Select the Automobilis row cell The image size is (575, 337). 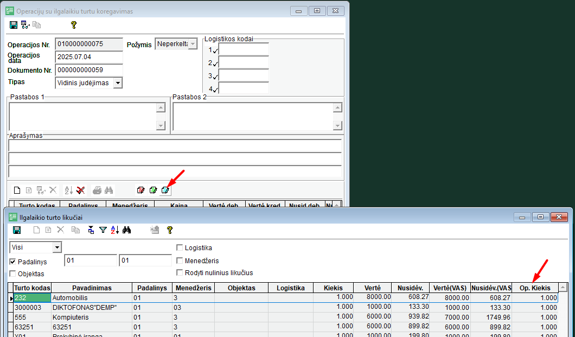pyautogui.click(x=92, y=298)
